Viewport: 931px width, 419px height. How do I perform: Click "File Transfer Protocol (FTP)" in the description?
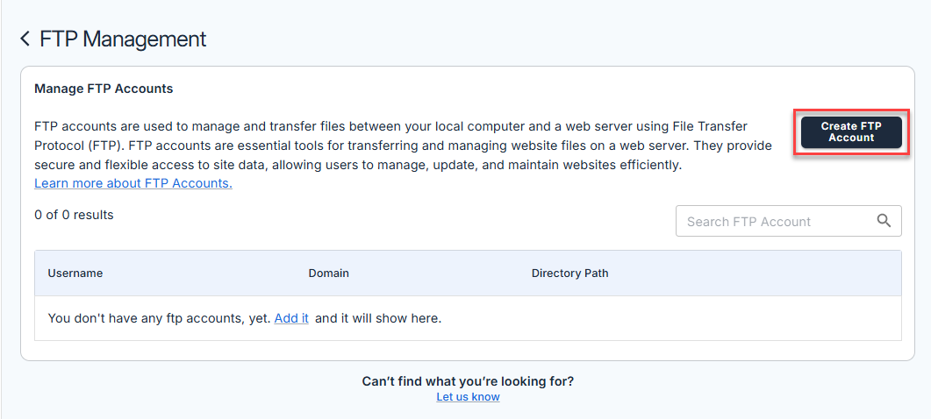[81, 146]
